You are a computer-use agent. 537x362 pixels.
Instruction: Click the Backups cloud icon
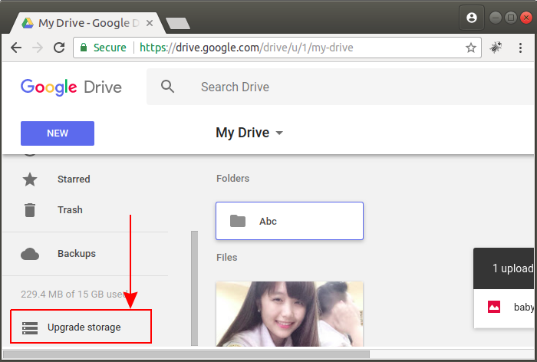30,254
